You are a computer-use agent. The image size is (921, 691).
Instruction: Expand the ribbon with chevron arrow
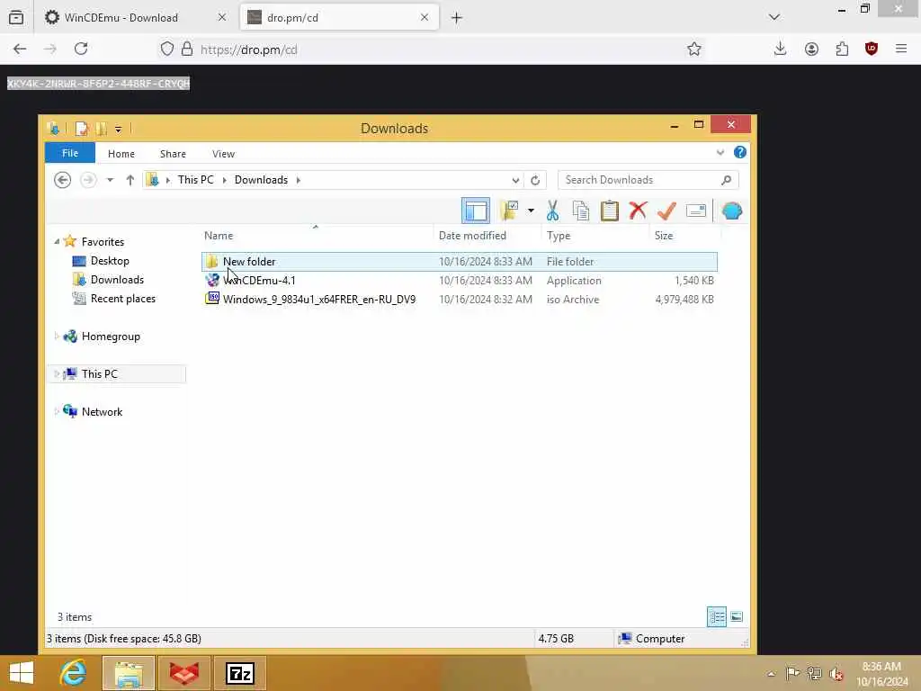tap(720, 153)
